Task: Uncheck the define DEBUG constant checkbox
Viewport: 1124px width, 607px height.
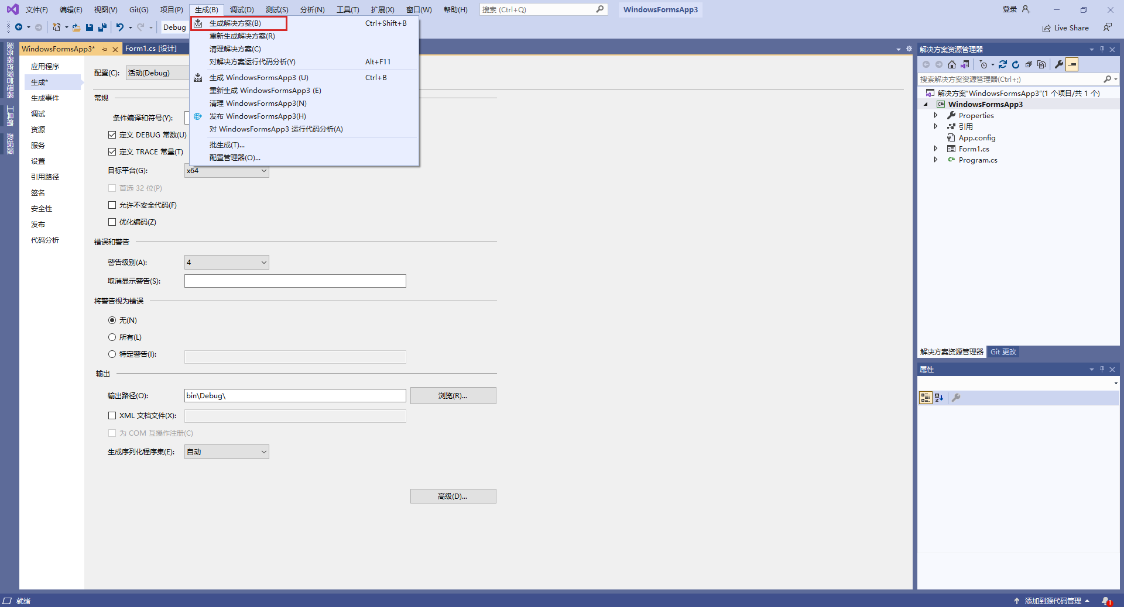Action: 112,135
